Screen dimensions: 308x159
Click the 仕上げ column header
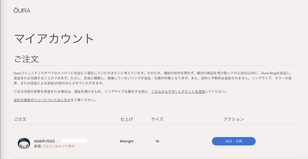[x=126, y=119]
